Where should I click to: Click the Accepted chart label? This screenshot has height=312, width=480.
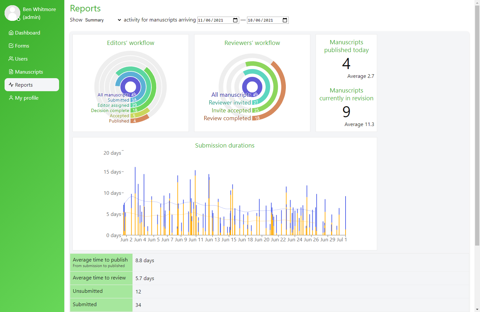(x=119, y=116)
